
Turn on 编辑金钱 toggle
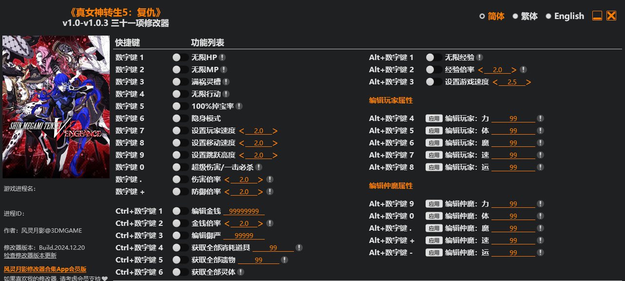[x=180, y=211]
